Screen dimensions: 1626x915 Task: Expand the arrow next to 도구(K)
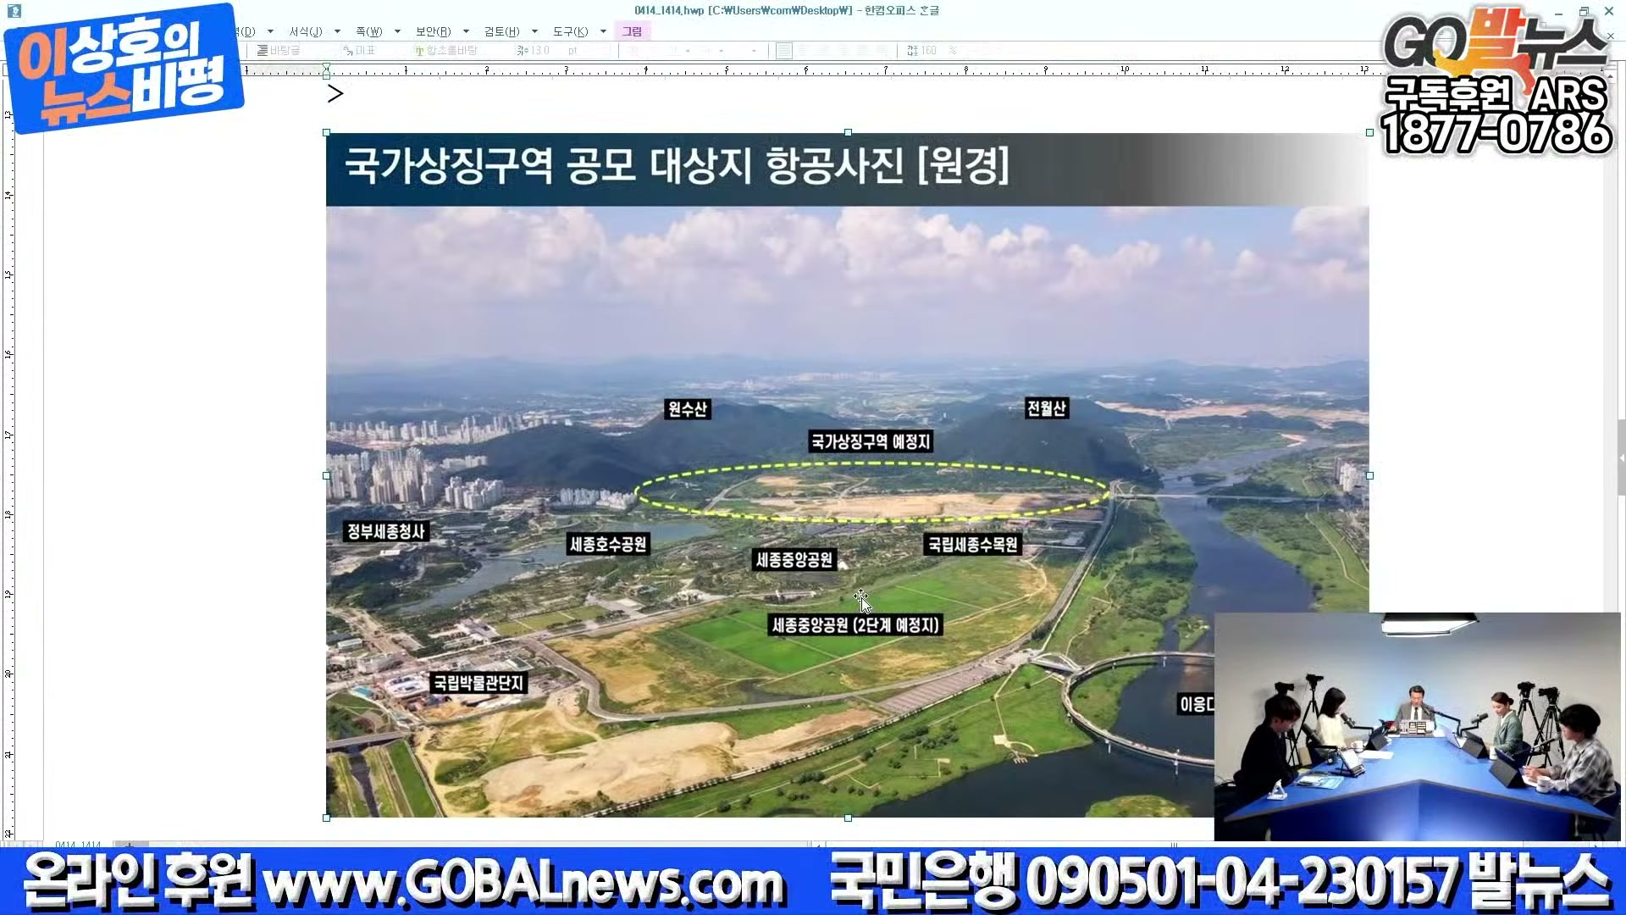pos(603,31)
